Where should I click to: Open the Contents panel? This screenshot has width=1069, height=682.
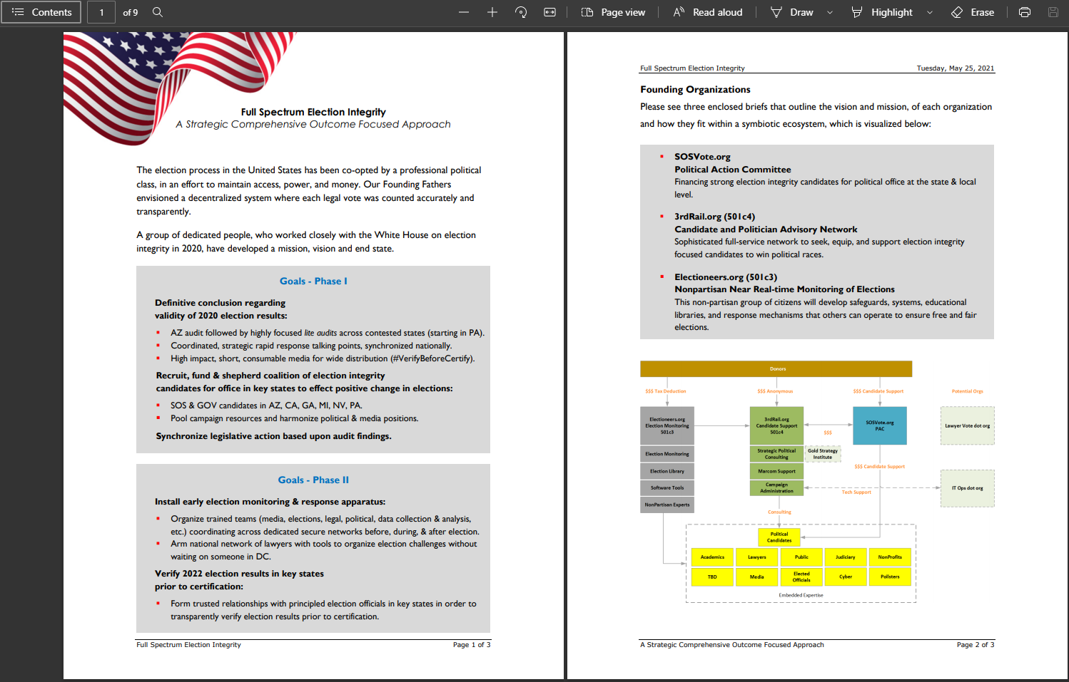[41, 12]
